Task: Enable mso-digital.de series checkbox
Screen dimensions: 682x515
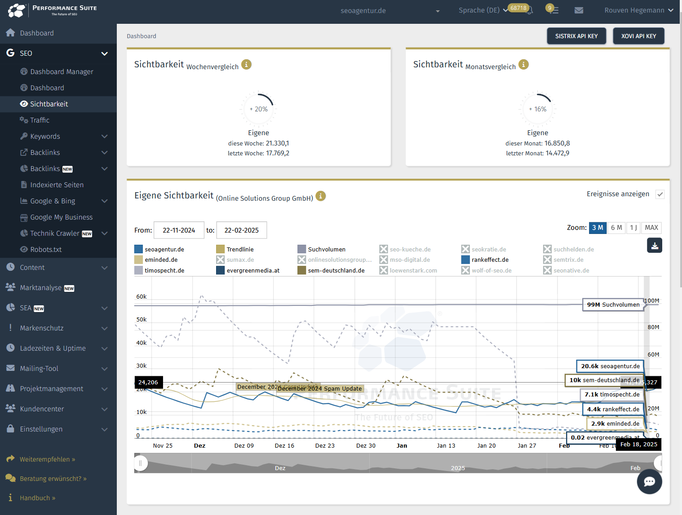Action: 384,260
